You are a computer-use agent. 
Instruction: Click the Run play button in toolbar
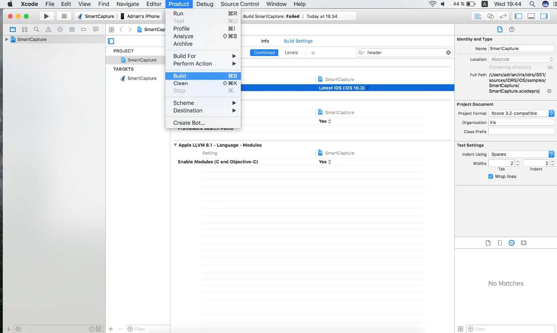point(46,16)
